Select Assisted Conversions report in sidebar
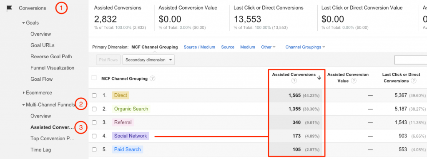Screen dimensions: 427x159 click(52, 127)
